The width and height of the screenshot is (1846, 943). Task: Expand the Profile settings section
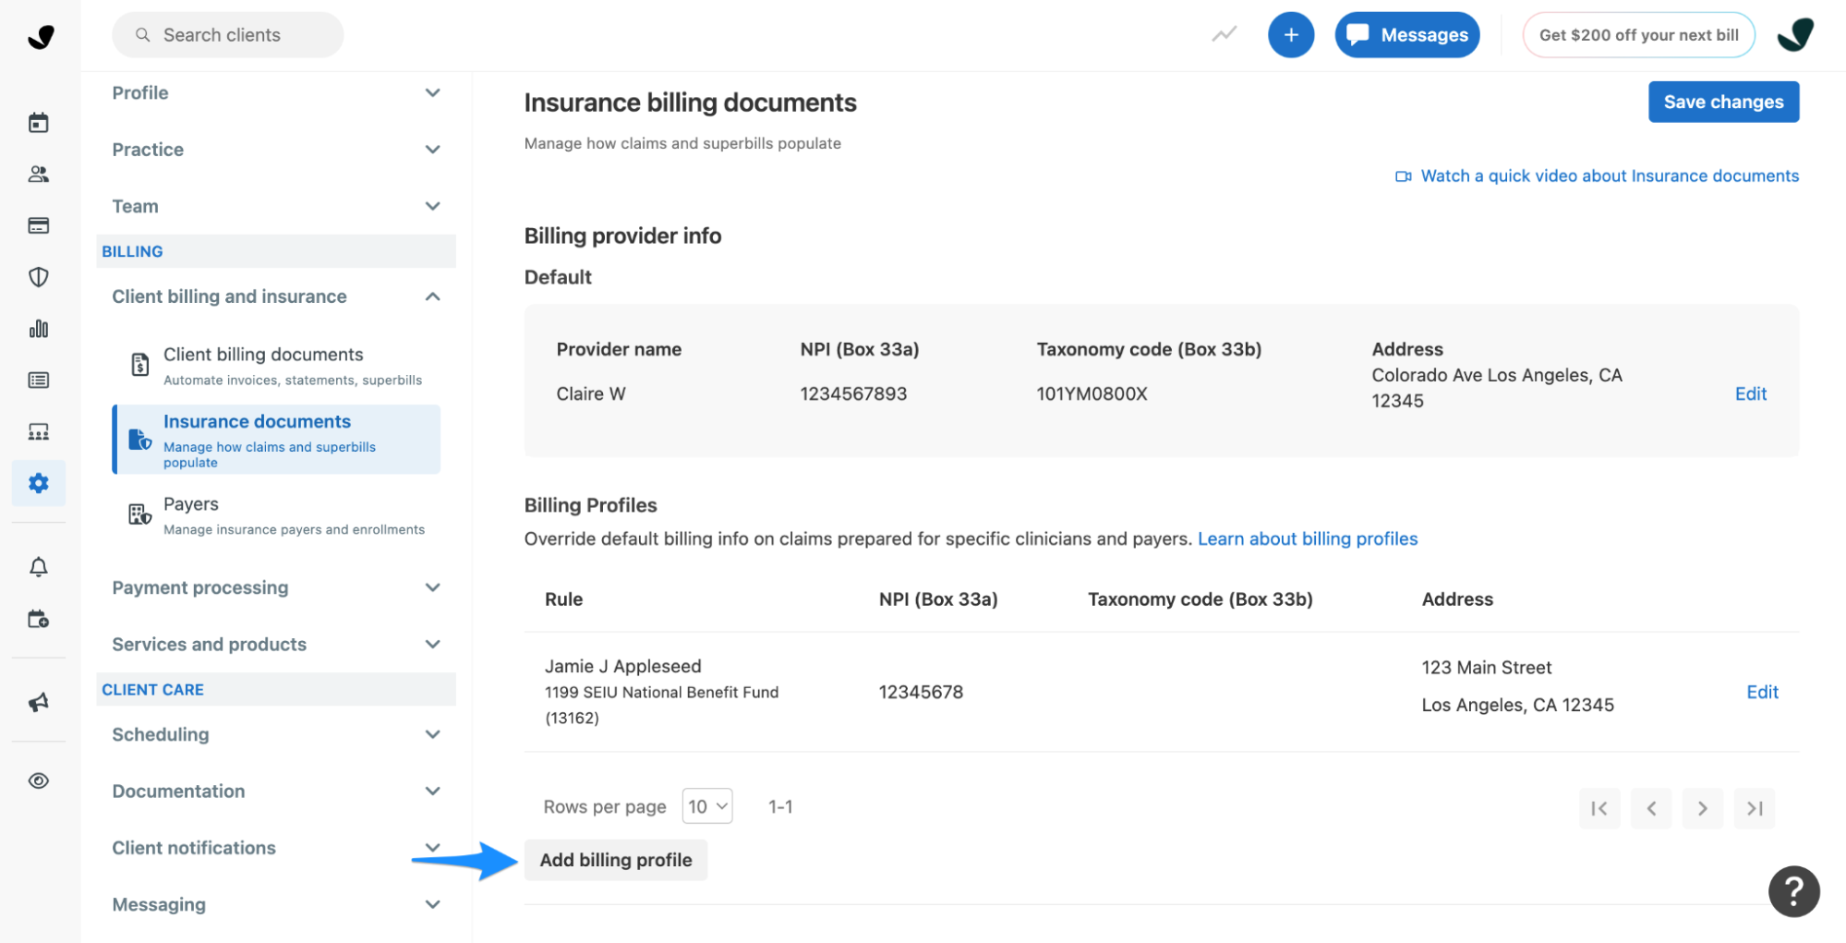tap(275, 92)
